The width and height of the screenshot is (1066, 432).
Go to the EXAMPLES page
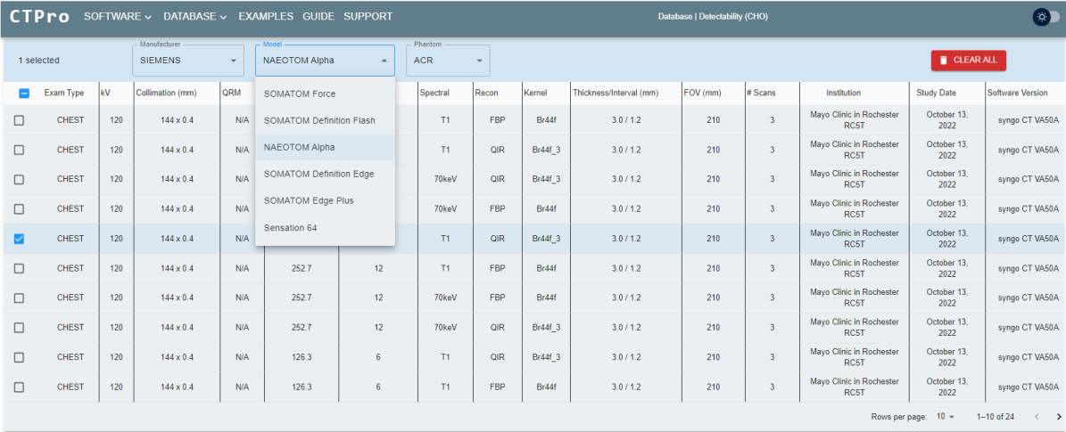click(x=267, y=17)
